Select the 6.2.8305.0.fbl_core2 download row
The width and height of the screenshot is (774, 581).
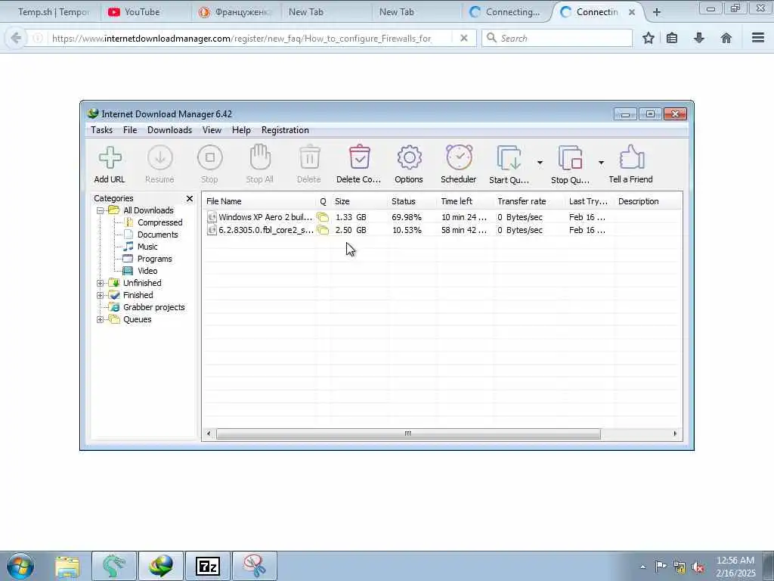[441, 230]
